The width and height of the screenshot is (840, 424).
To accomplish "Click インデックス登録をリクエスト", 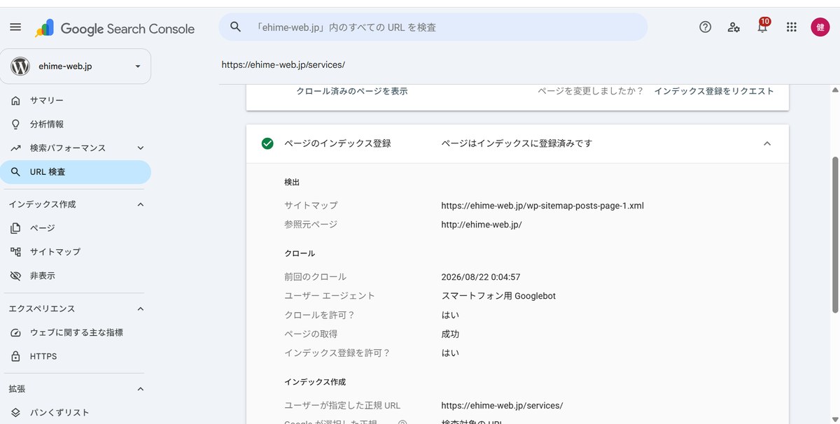I will click(714, 91).
